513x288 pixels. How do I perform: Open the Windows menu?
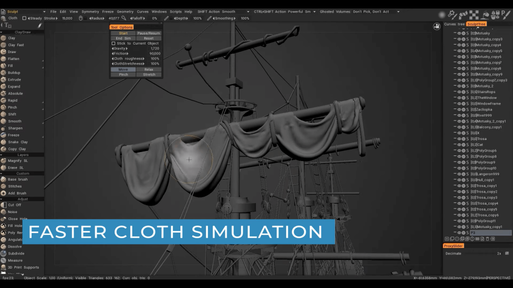coord(159,11)
